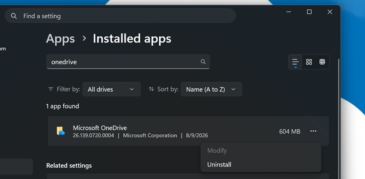Click the Related settings heading
Viewport: 365px width, 179px height.
pyautogui.click(x=69, y=166)
